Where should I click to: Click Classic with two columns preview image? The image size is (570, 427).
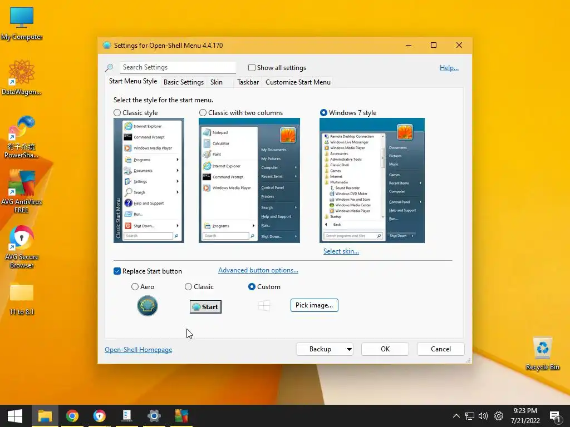249,181
